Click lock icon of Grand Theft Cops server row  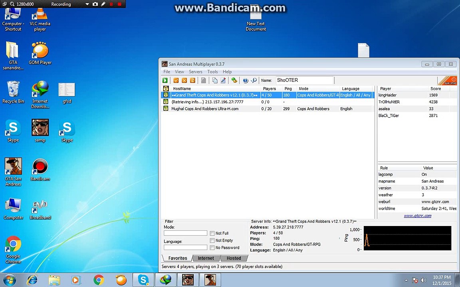click(x=166, y=95)
